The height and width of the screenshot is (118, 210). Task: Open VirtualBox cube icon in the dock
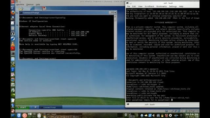pos(13,7)
